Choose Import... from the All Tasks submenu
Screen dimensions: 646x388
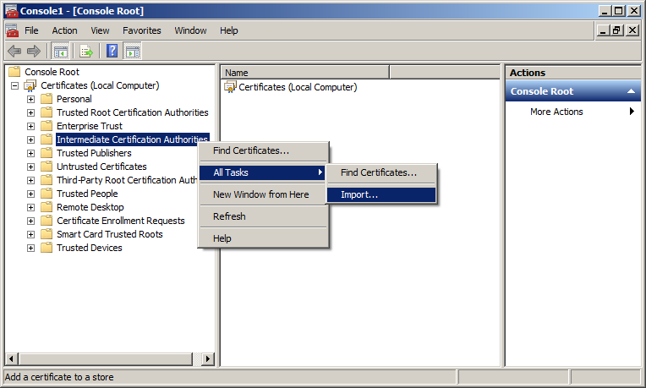(359, 194)
